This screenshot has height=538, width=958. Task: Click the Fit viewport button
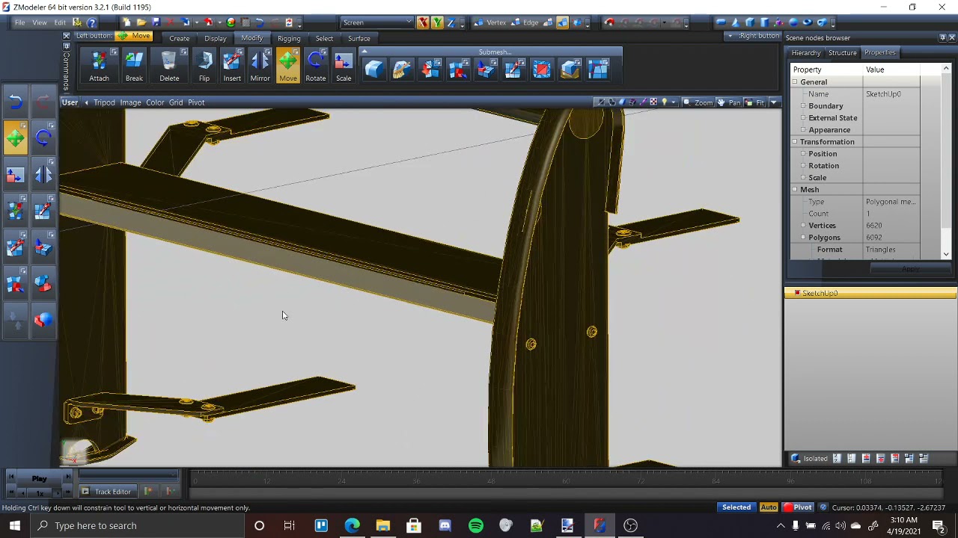click(x=755, y=102)
